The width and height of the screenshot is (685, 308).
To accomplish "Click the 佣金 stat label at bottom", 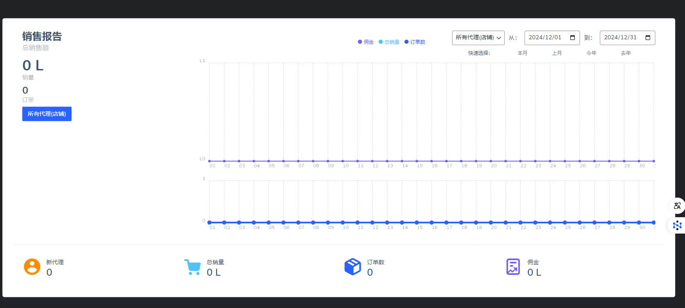I will coord(533,262).
